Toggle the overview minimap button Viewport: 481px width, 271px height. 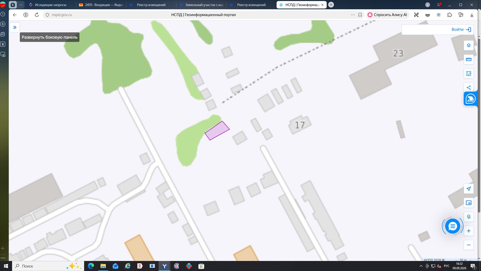pyautogui.click(x=468, y=203)
